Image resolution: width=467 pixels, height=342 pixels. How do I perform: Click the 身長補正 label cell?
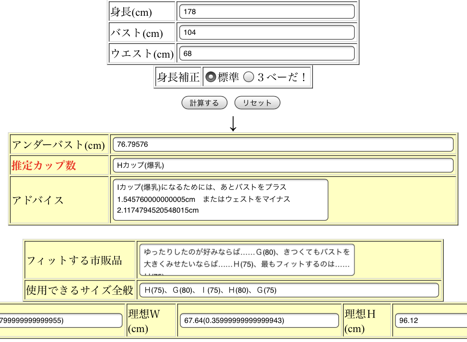[178, 77]
